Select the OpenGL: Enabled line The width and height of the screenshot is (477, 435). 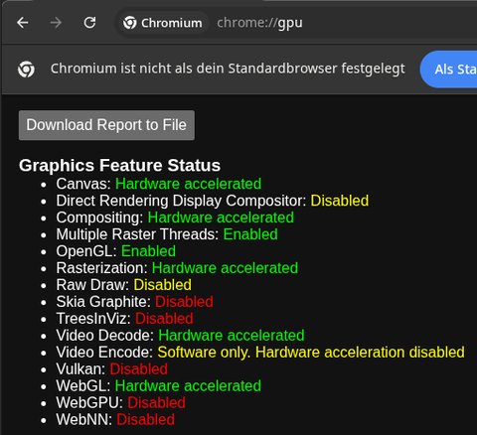[x=116, y=251]
